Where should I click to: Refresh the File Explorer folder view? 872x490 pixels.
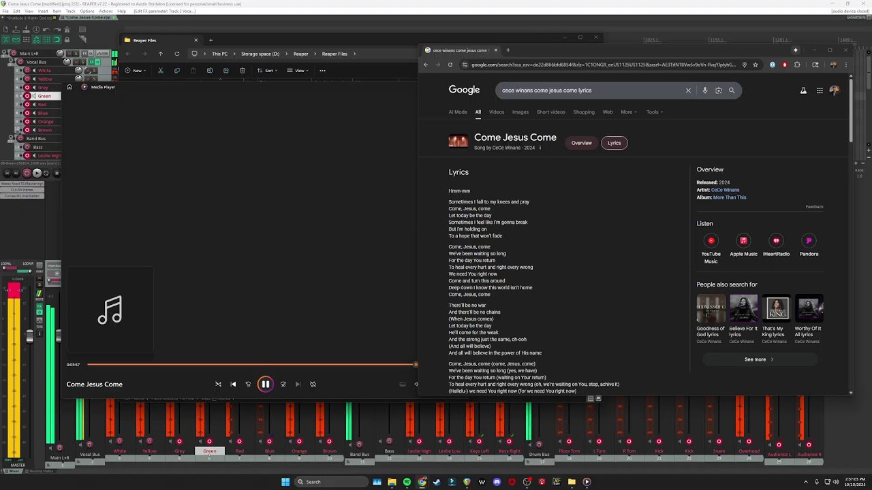pyautogui.click(x=176, y=54)
